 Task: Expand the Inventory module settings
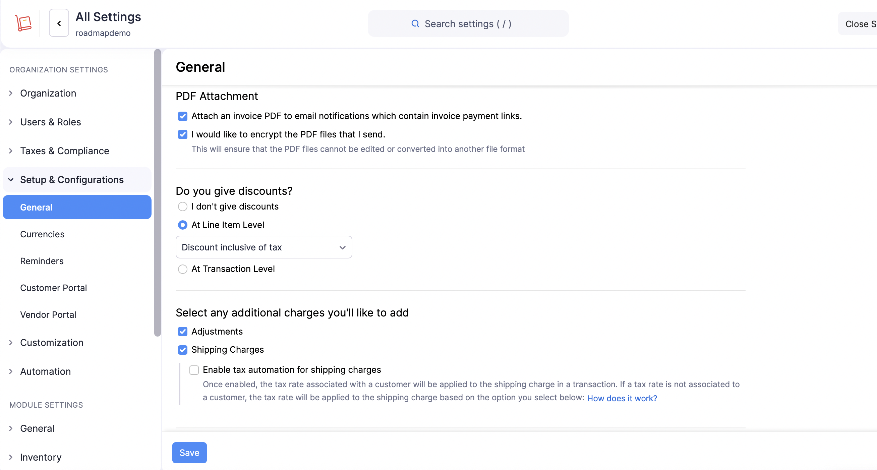coord(41,457)
